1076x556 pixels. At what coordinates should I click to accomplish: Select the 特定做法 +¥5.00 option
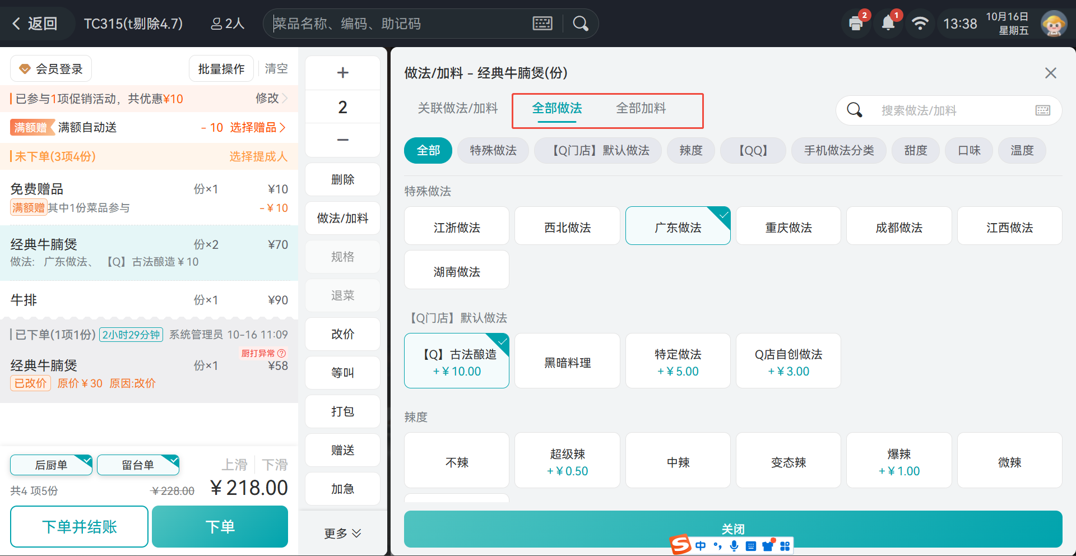pyautogui.click(x=678, y=361)
